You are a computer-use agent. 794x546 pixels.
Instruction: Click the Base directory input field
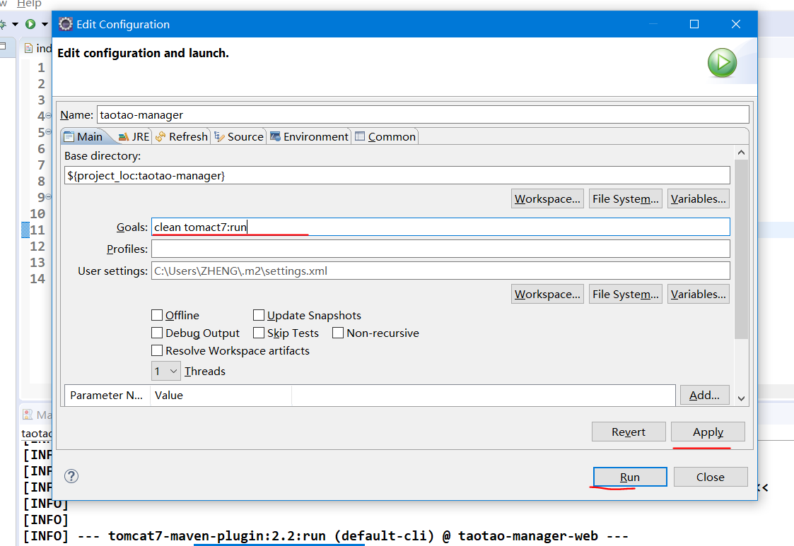tap(397, 176)
